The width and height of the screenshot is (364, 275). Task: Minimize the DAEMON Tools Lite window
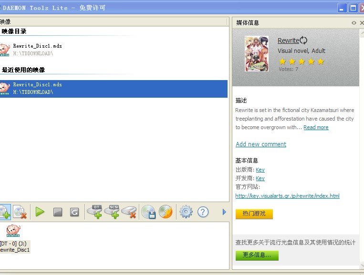point(342,8)
